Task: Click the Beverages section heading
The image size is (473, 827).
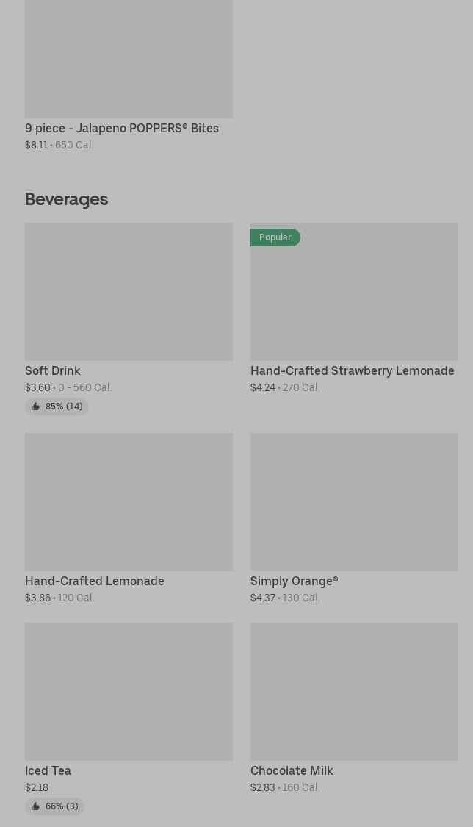Action: click(66, 199)
